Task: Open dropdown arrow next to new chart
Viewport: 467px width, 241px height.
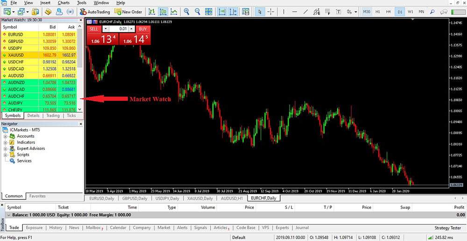Action: [x=14, y=12]
